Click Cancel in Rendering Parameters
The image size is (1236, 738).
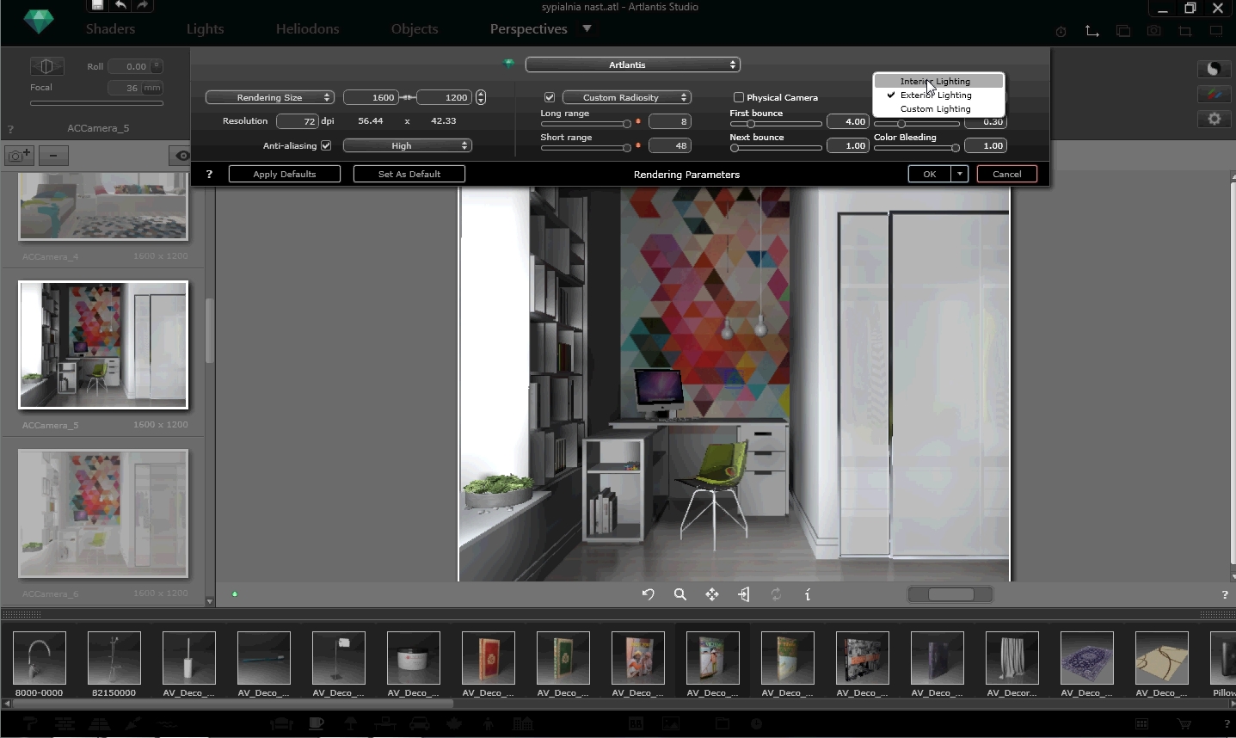point(1006,174)
